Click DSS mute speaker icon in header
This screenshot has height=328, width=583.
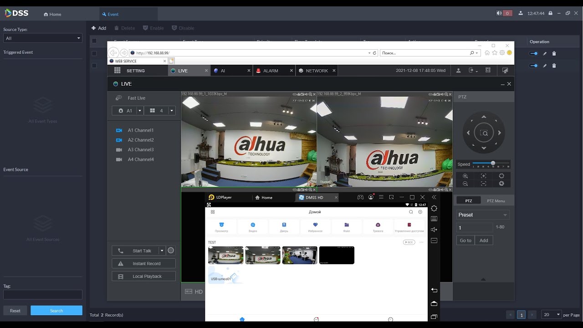499,13
